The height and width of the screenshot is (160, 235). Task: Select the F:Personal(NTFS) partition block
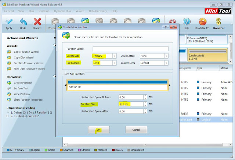tap(207, 40)
